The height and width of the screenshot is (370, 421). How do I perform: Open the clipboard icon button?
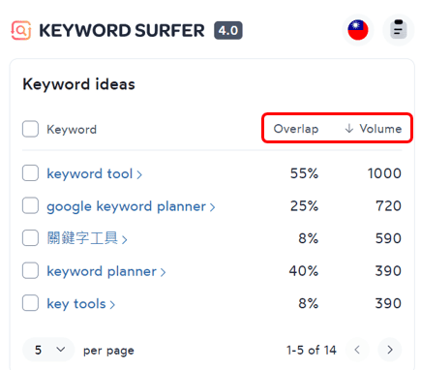tap(399, 30)
